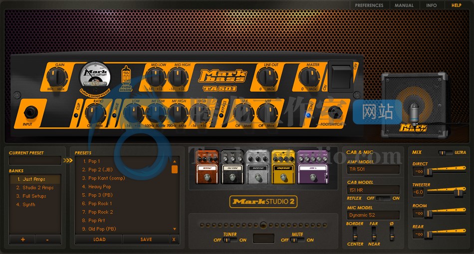Click the High EQ knob
The height and width of the screenshot is (254, 474).
(200, 114)
